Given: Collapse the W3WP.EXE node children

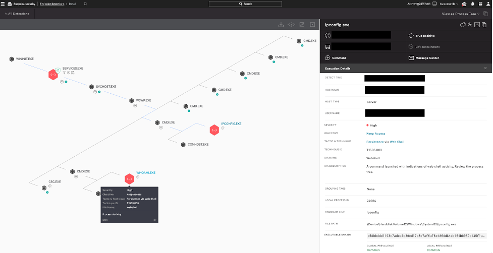Looking at the screenshot, I should 135,106.
